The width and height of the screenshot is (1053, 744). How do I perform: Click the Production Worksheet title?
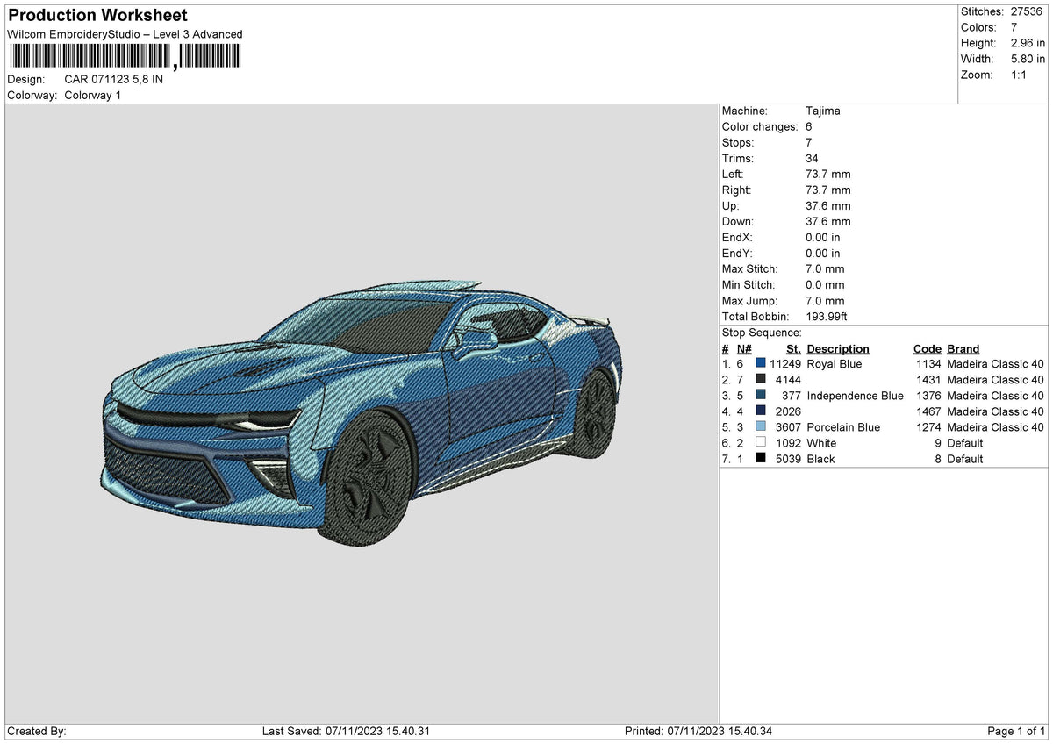[97, 16]
